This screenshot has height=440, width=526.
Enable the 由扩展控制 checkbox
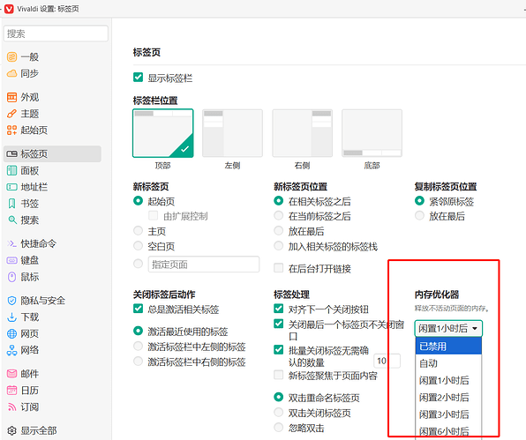[x=153, y=215]
